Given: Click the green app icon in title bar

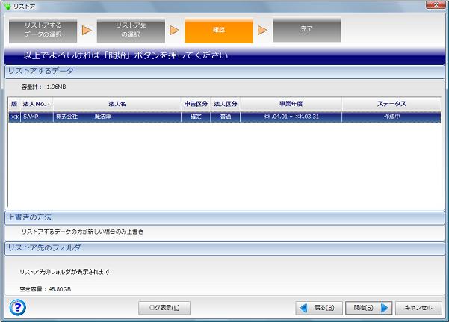Looking at the screenshot, I should tap(7, 5).
